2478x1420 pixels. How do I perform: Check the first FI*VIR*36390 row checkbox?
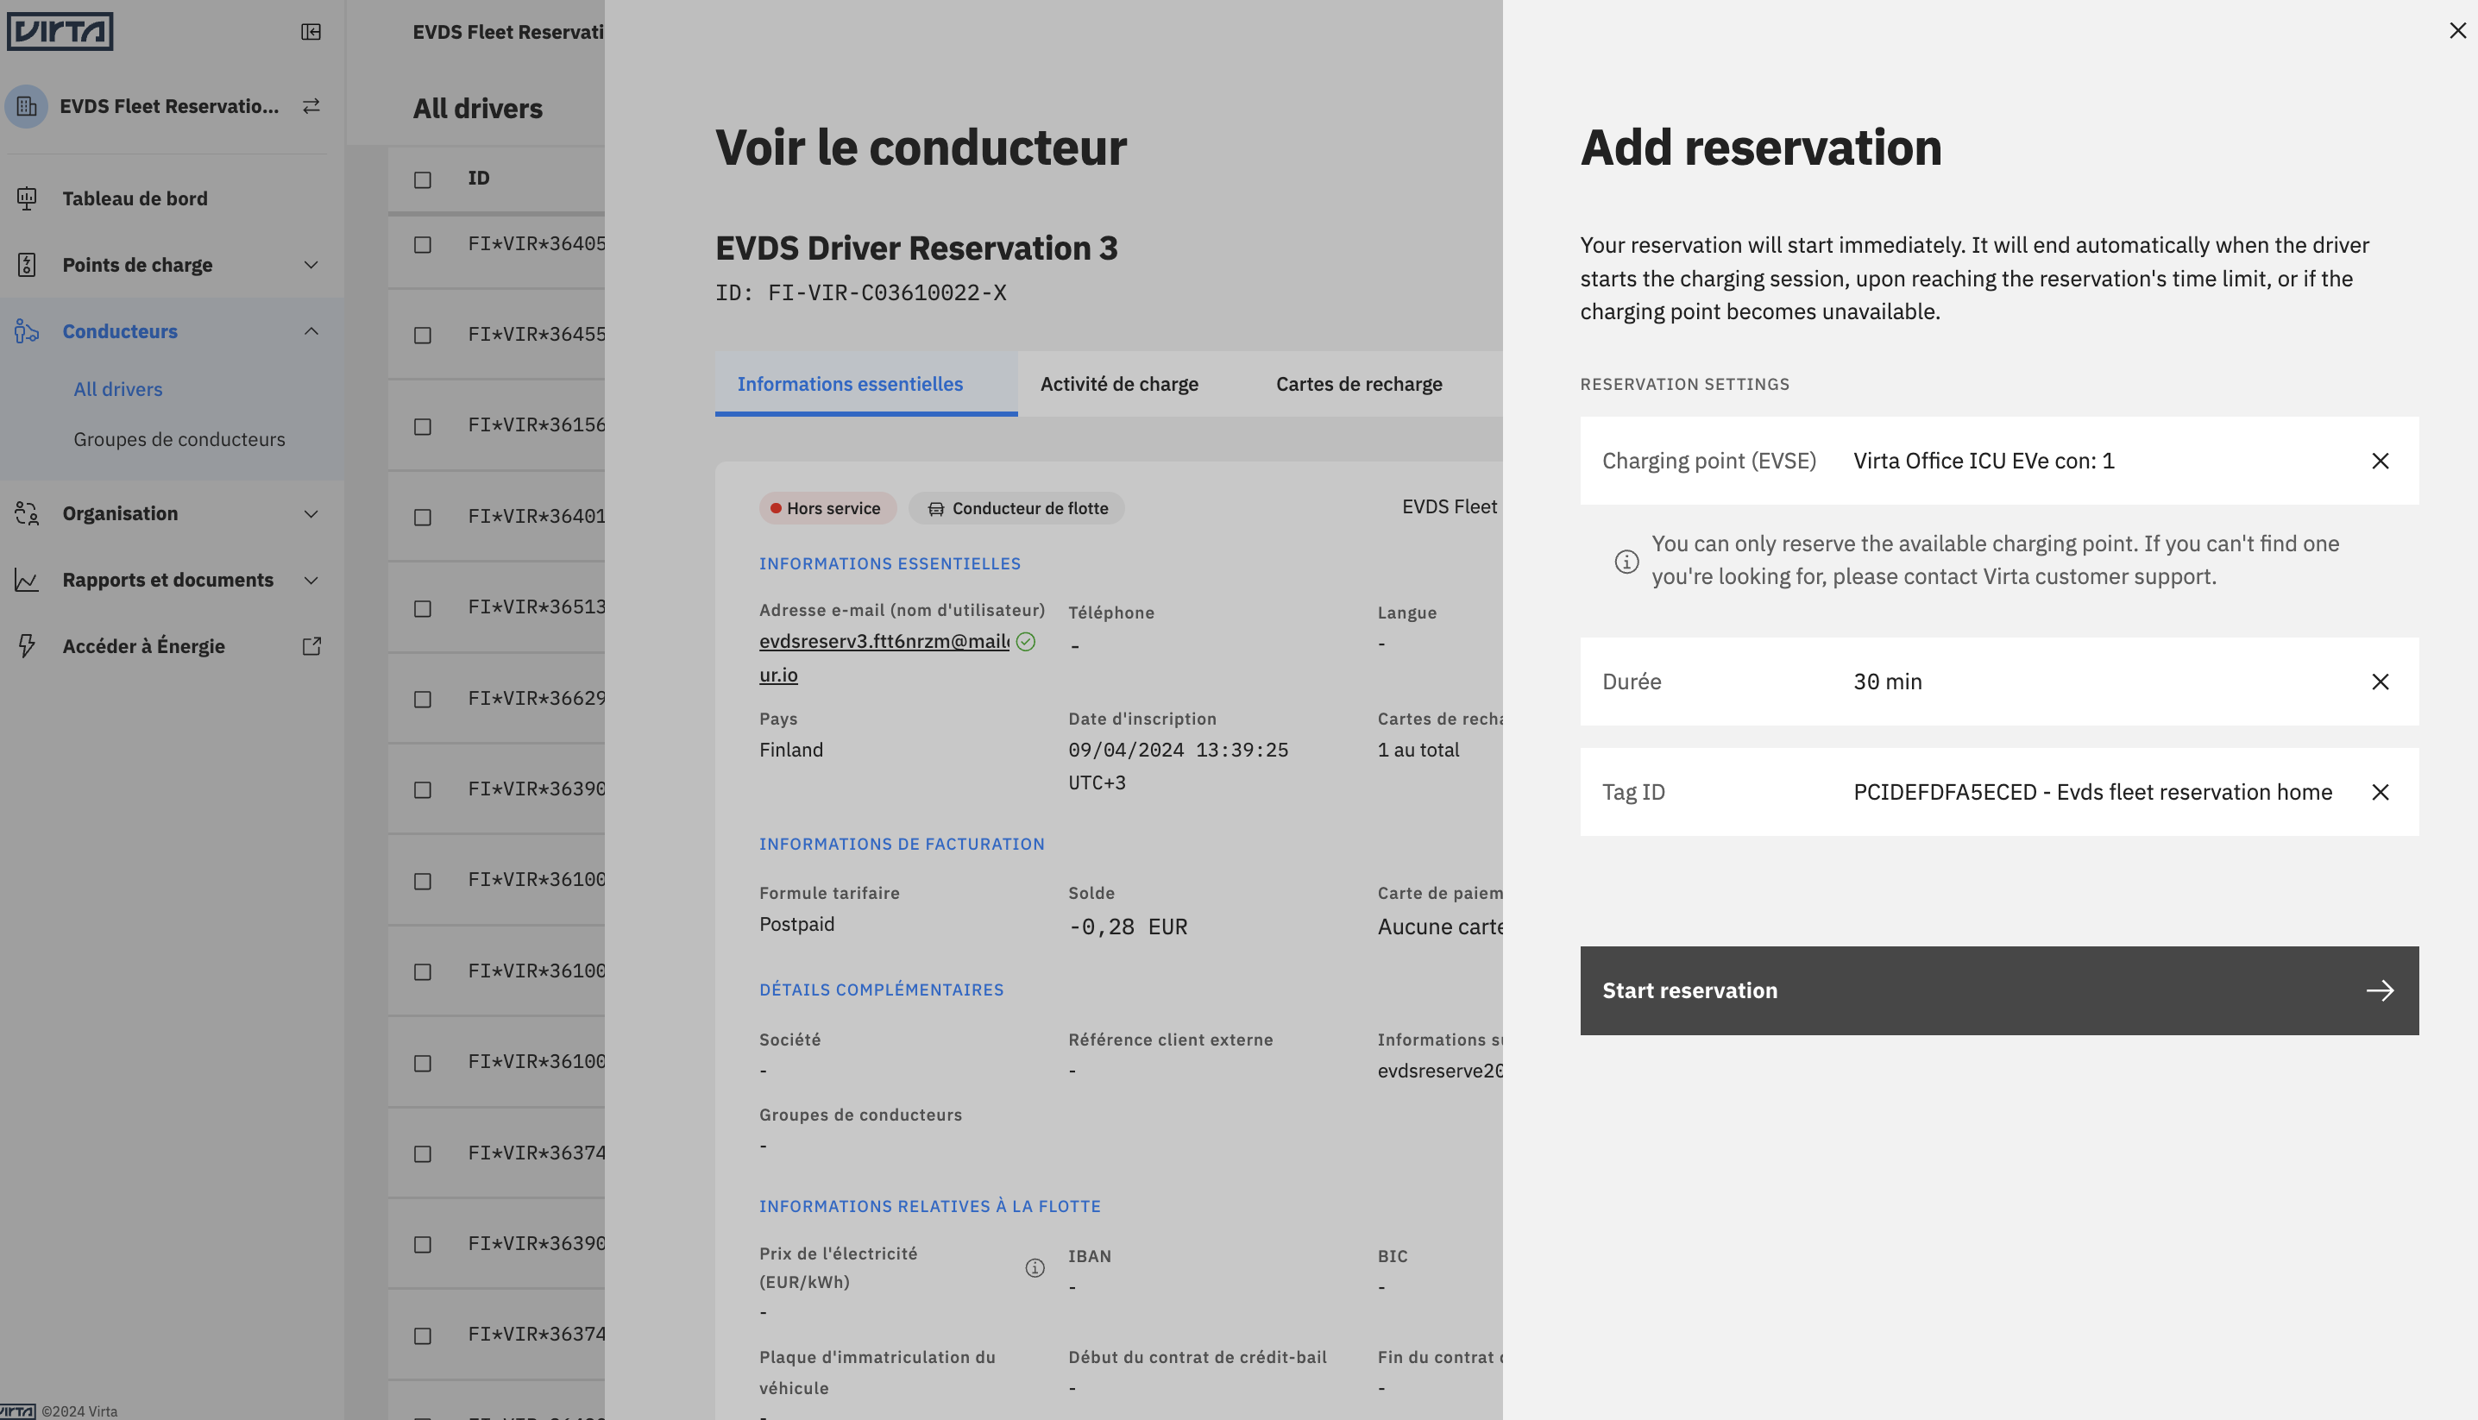click(422, 790)
